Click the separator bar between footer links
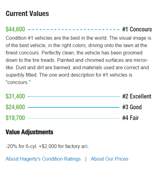The width and height of the screenshot is (159, 176). coord(86,159)
